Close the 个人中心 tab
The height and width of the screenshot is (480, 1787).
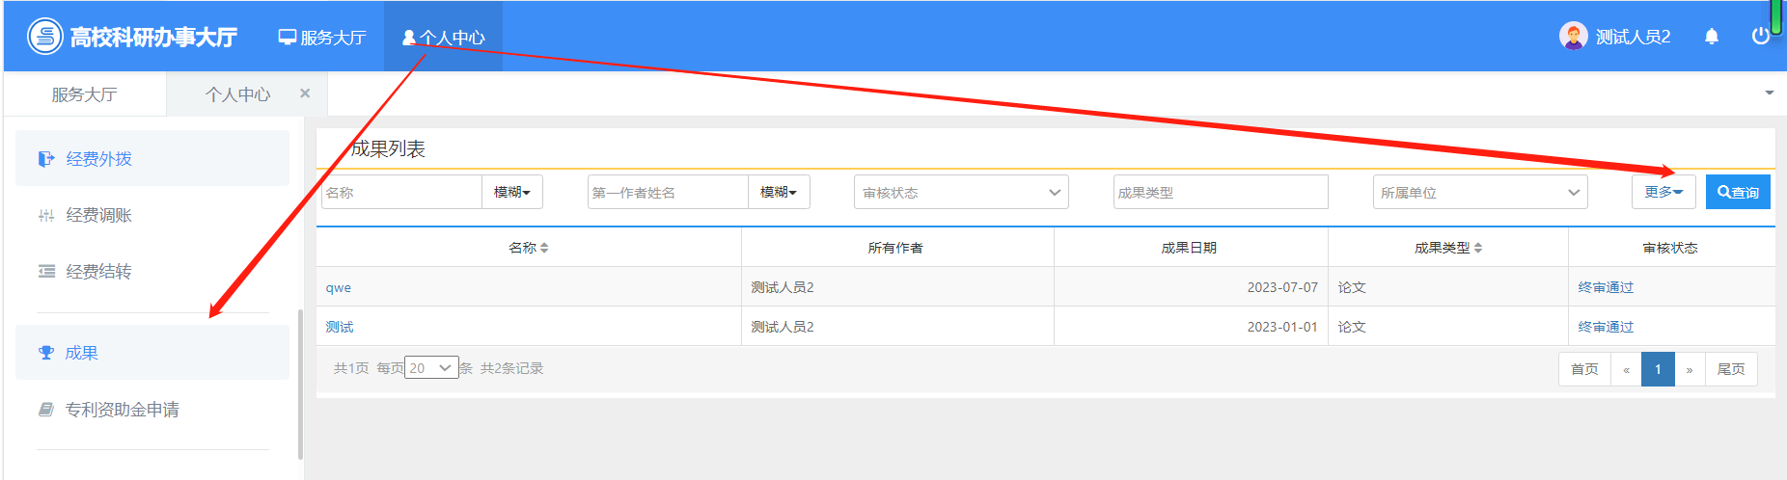tap(305, 93)
